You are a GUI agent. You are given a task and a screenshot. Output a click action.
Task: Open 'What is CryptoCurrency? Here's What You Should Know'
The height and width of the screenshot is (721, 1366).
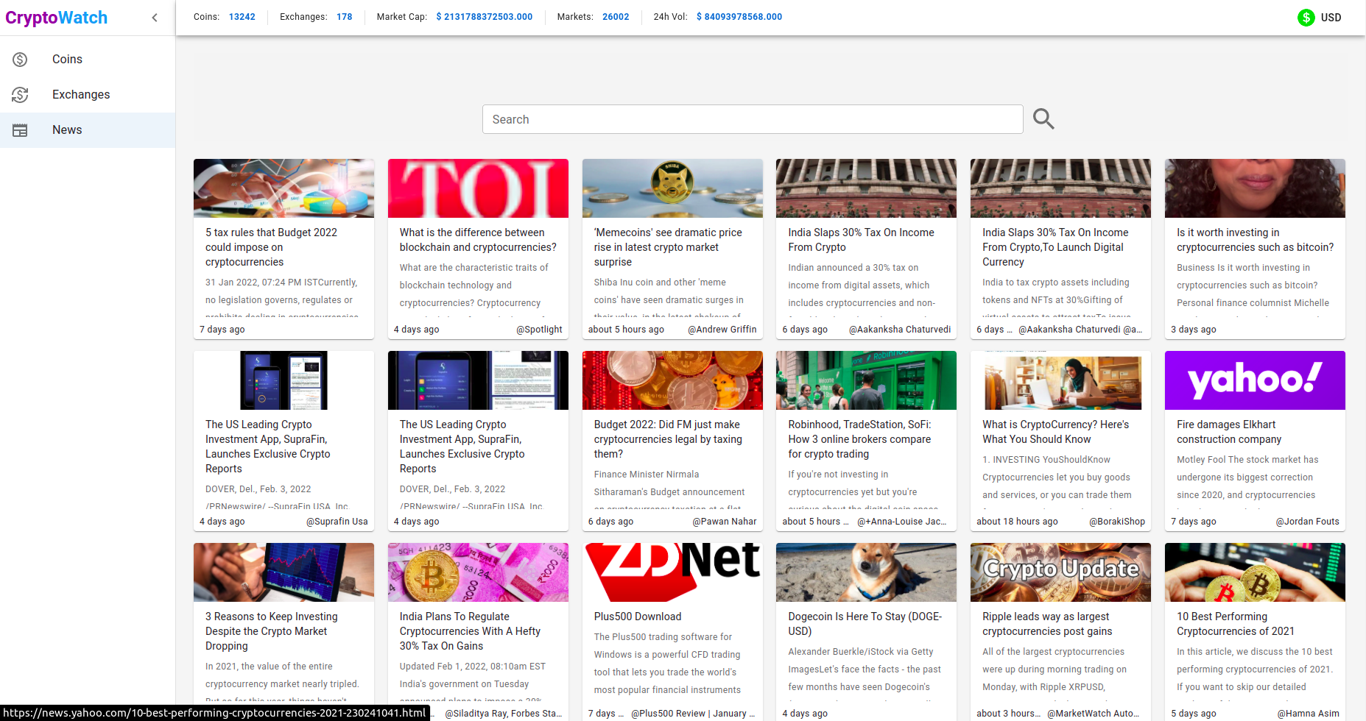(1055, 432)
